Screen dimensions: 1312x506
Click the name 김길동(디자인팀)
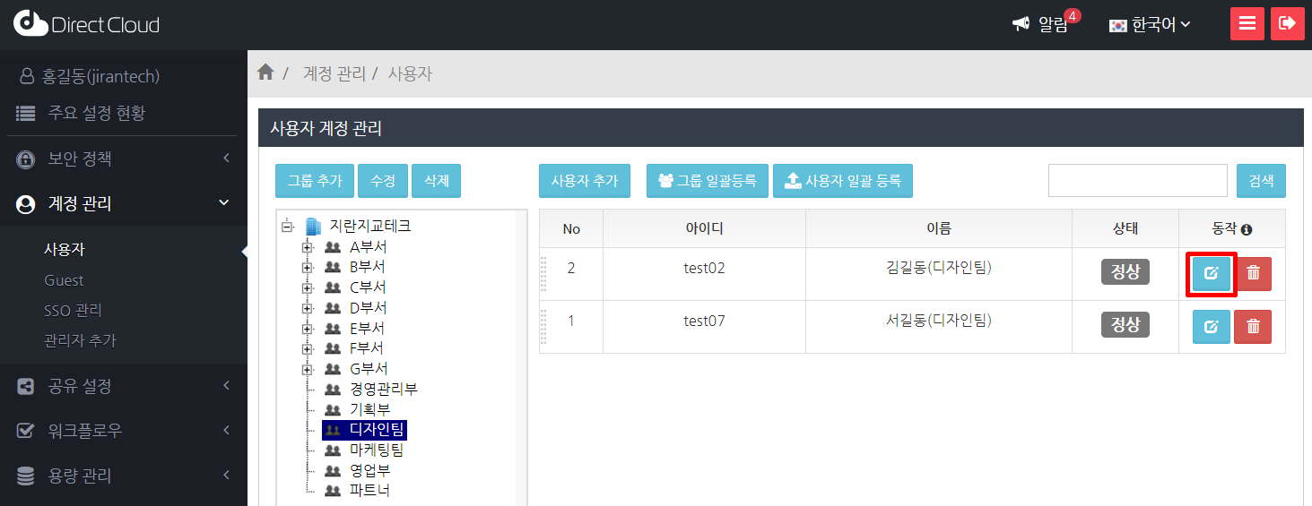pyautogui.click(x=938, y=267)
